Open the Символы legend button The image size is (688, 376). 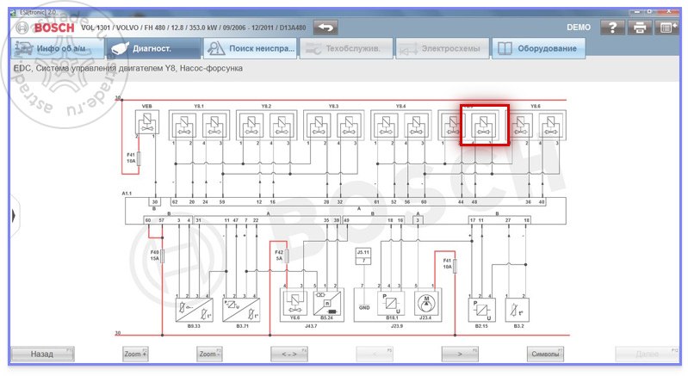tap(545, 354)
